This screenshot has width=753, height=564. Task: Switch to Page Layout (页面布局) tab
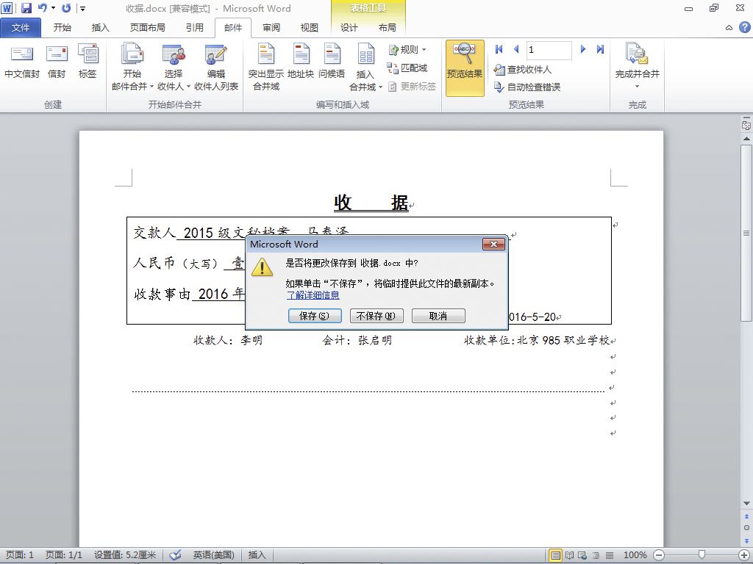(147, 28)
